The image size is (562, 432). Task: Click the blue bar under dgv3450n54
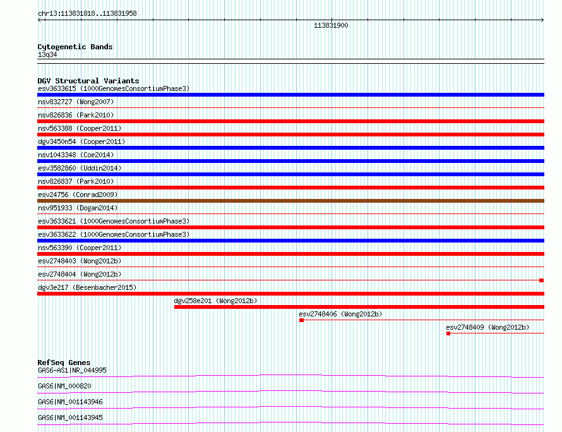coord(290,148)
